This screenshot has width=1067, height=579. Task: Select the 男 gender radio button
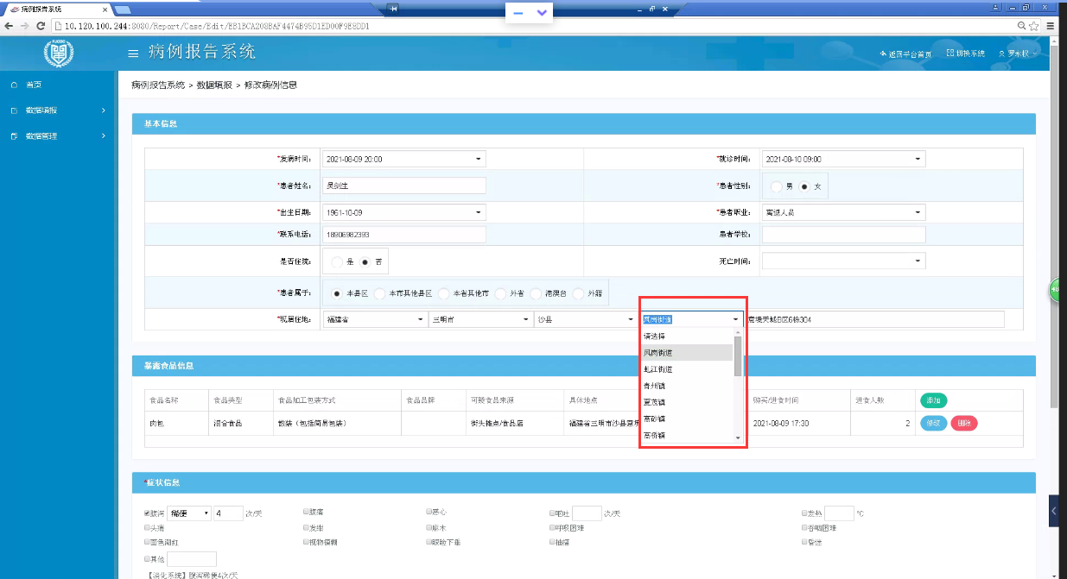pos(778,186)
